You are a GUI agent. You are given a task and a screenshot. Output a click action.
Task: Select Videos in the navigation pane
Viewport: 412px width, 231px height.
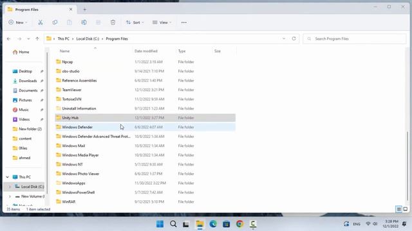tap(25, 119)
